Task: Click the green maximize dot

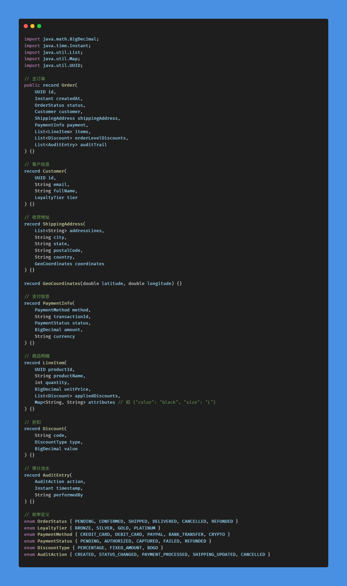Action: tap(39, 26)
